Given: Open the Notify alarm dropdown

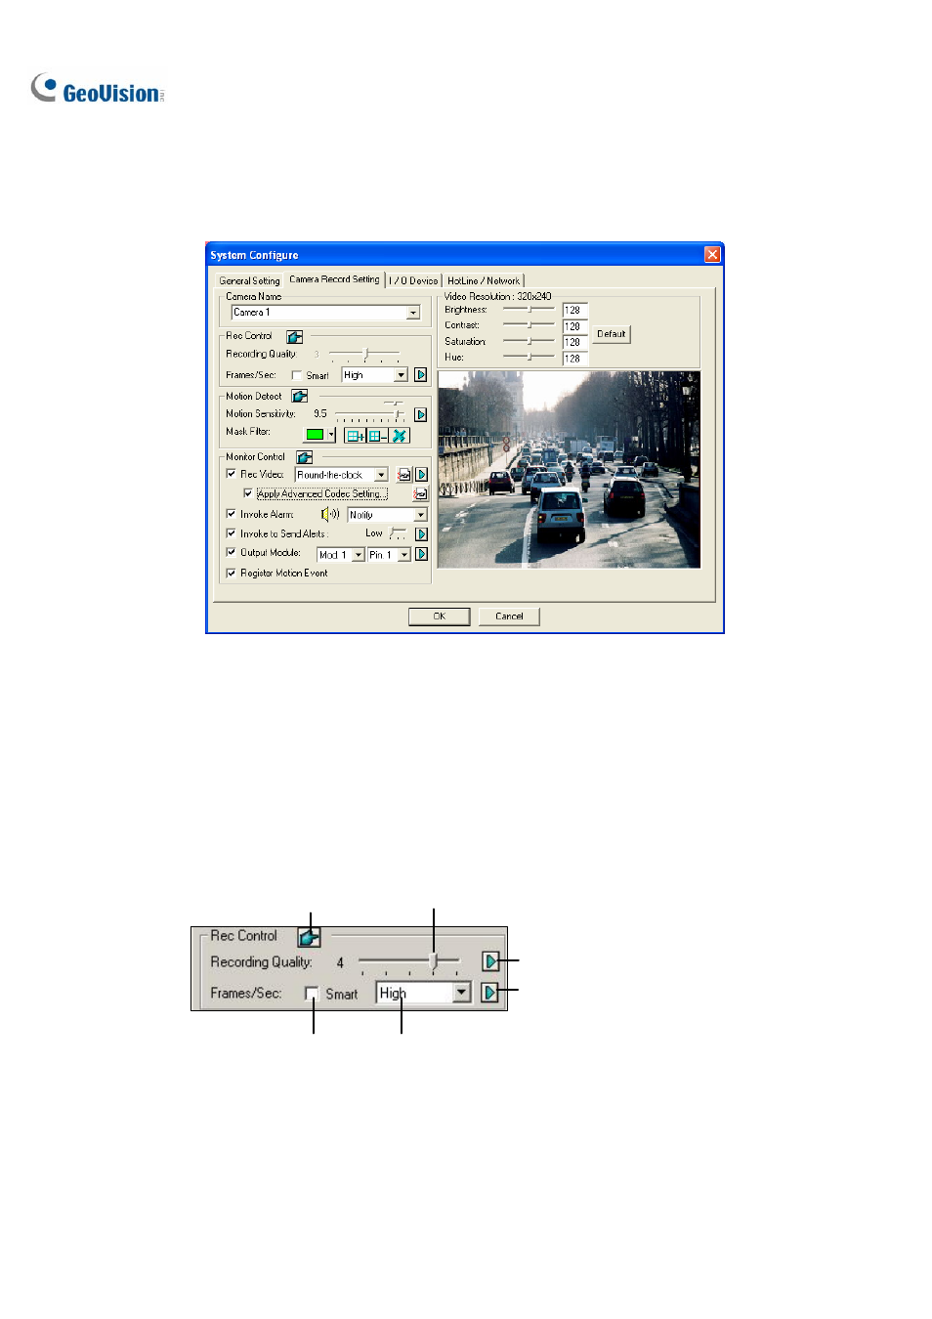Looking at the screenshot, I should (x=421, y=515).
